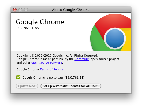Click the yellow segment of Chrome logo

point(128,40)
